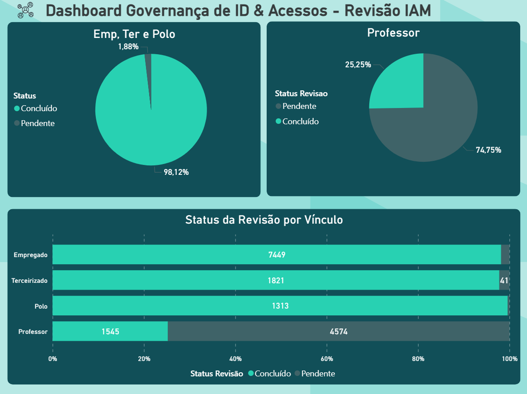Click the 'Status Revisao' legend heading in Professor card
This screenshot has width=527, height=394.
[301, 94]
